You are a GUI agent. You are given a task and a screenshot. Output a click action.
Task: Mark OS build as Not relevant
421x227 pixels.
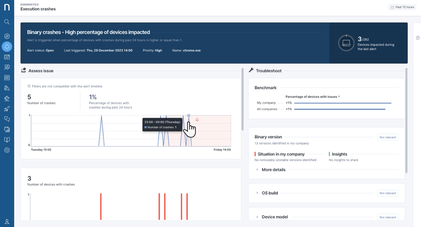coord(387,193)
